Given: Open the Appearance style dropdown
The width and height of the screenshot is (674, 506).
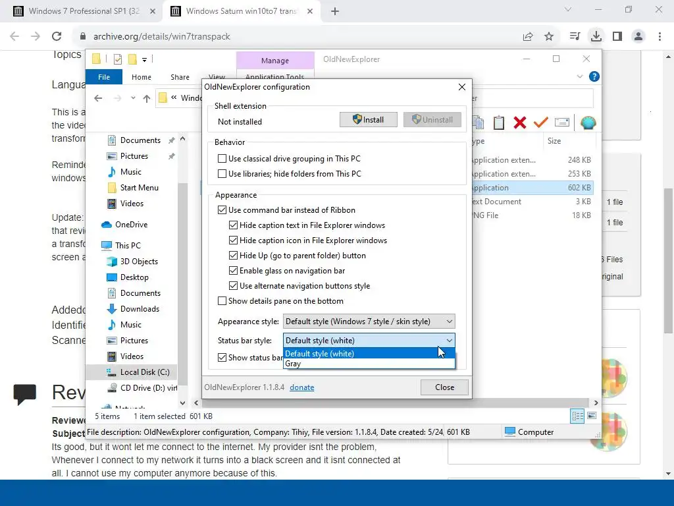Looking at the screenshot, I should [x=369, y=322].
